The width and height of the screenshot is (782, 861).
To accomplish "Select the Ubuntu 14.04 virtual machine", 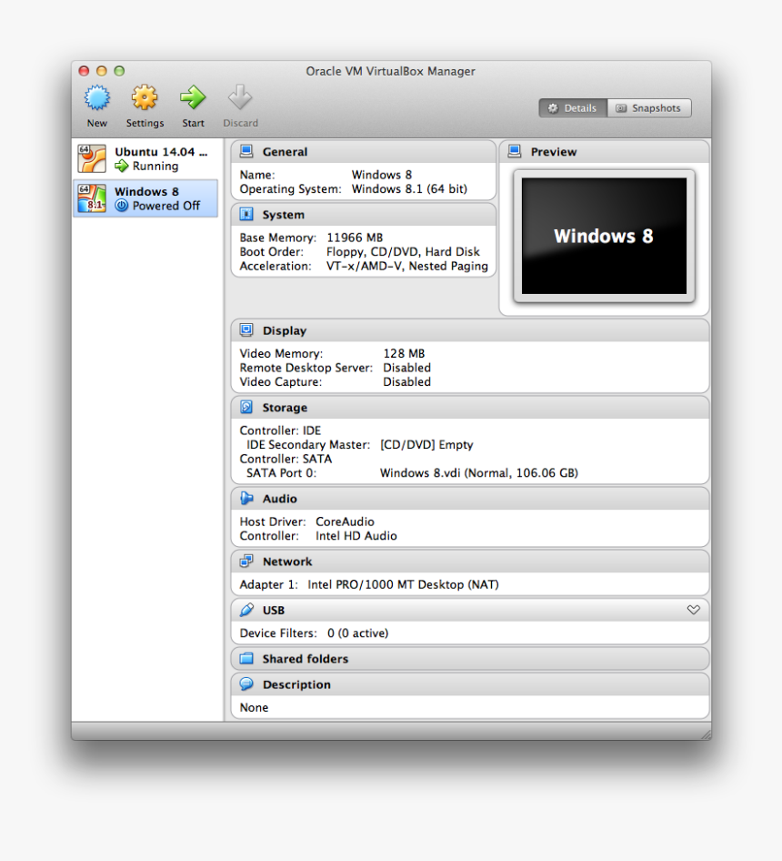I will (x=145, y=158).
